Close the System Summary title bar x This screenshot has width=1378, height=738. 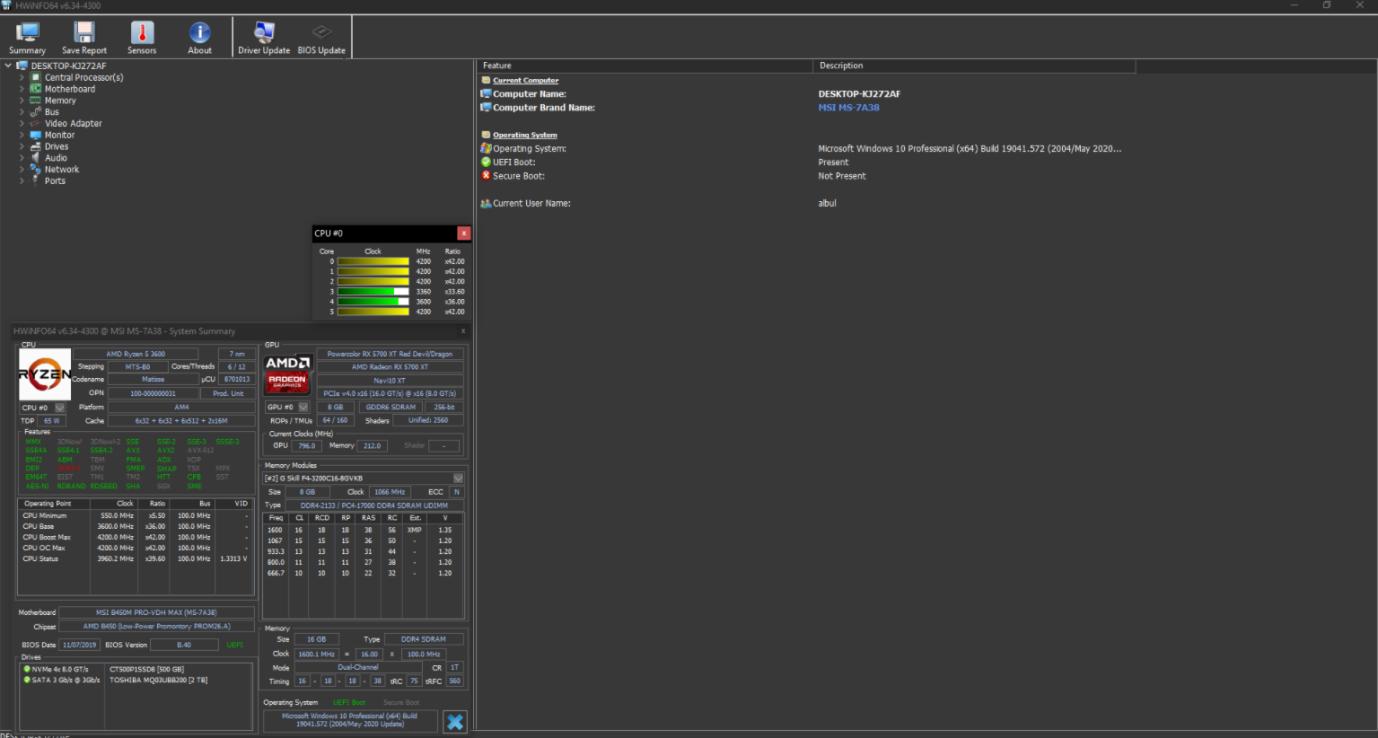point(463,331)
